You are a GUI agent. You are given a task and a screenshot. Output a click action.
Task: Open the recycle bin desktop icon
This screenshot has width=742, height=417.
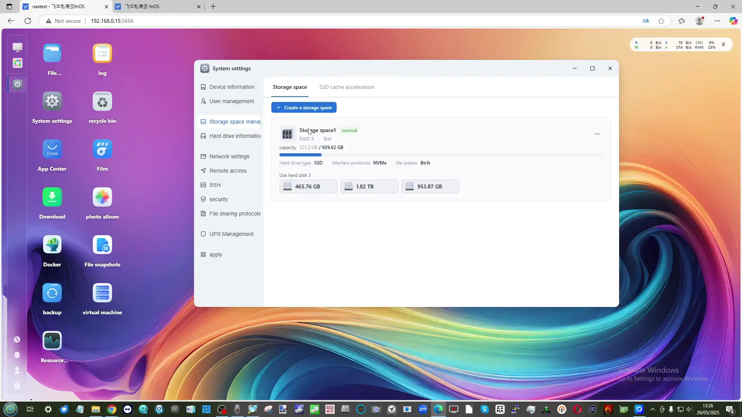(x=102, y=102)
